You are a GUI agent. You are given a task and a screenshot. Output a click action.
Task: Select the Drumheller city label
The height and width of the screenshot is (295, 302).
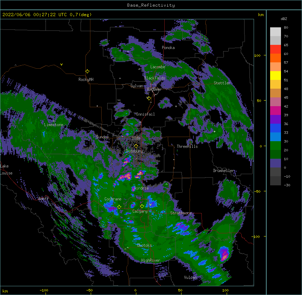[x=224, y=171]
